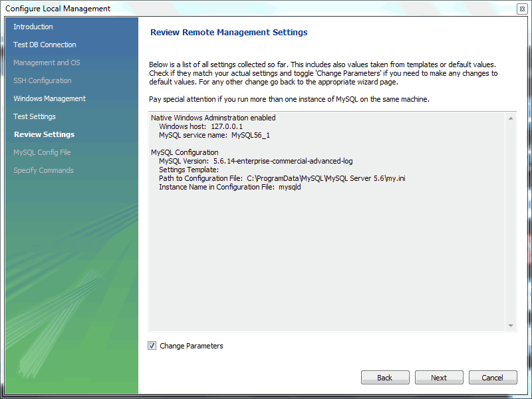This screenshot has height=399, width=532.
Task: Click the settings list scroll-down arrow
Action: 511,326
